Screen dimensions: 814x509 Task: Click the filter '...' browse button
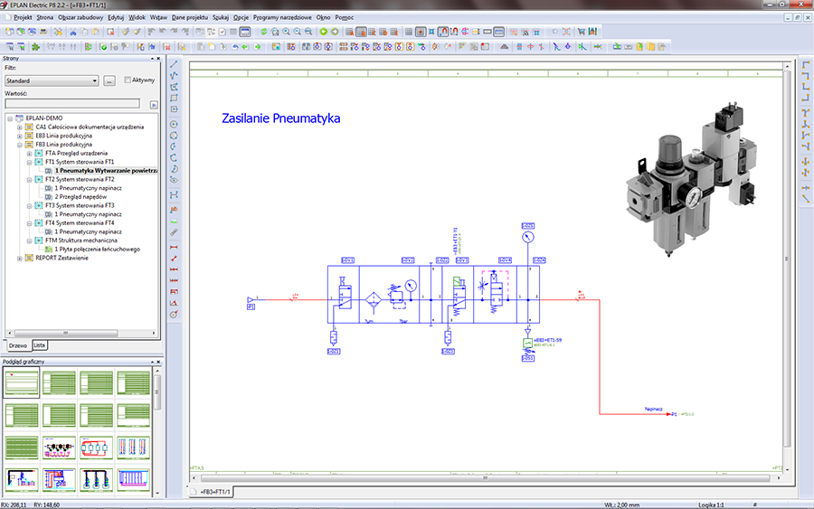109,81
